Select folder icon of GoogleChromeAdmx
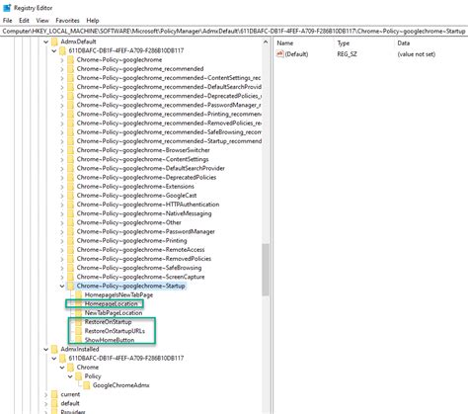This screenshot has width=468, height=414. (x=86, y=385)
